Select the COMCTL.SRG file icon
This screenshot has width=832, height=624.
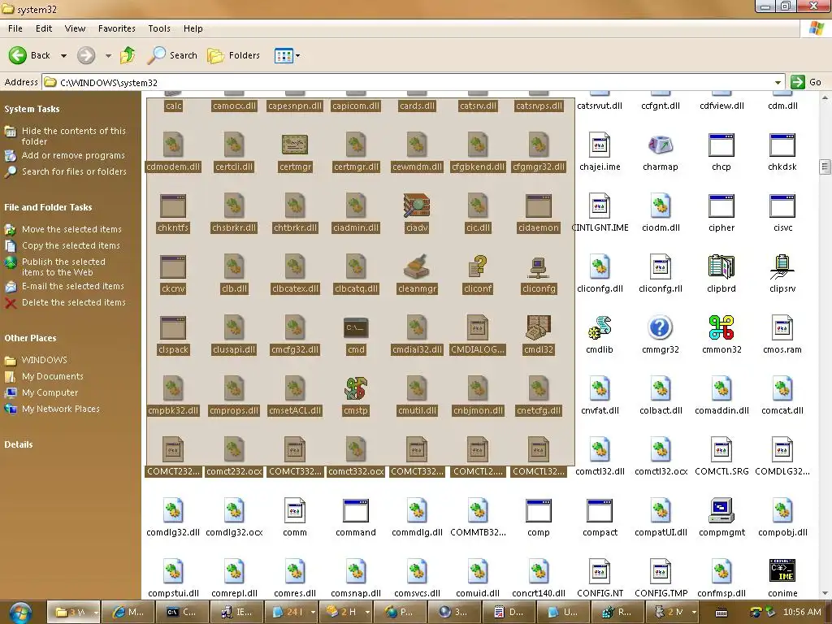(721, 449)
